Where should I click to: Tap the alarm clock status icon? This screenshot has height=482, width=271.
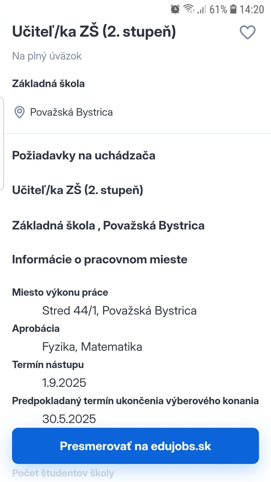175,9
